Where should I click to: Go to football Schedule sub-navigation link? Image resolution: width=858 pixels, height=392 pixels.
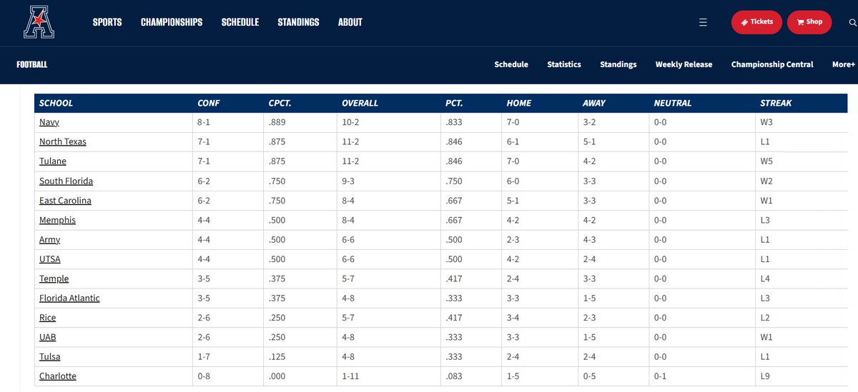tap(511, 64)
